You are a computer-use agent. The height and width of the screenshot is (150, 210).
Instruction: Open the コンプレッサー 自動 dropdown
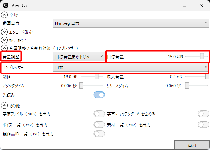[131, 68]
